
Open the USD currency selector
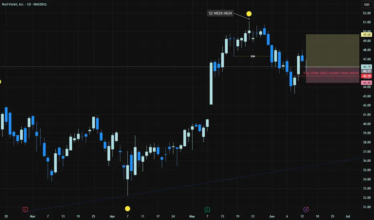367,4
